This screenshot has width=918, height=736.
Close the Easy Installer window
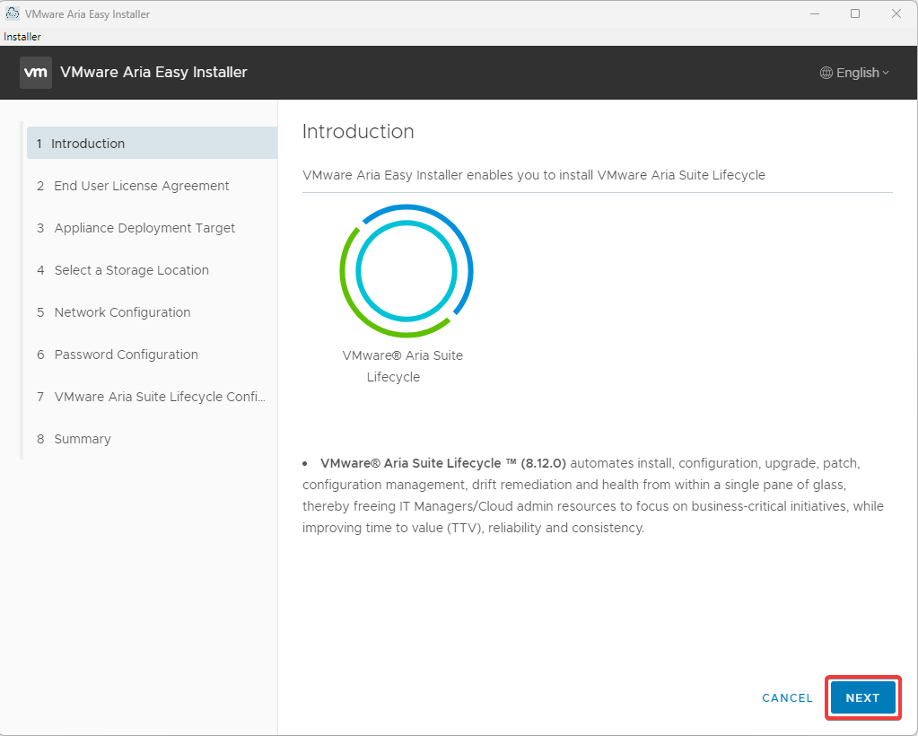click(896, 13)
